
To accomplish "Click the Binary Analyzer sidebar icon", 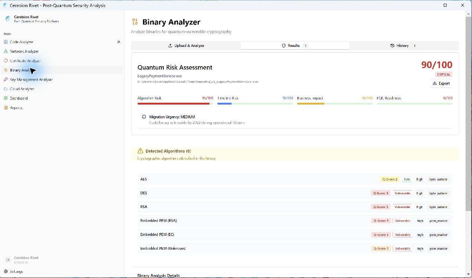I will pos(6,70).
